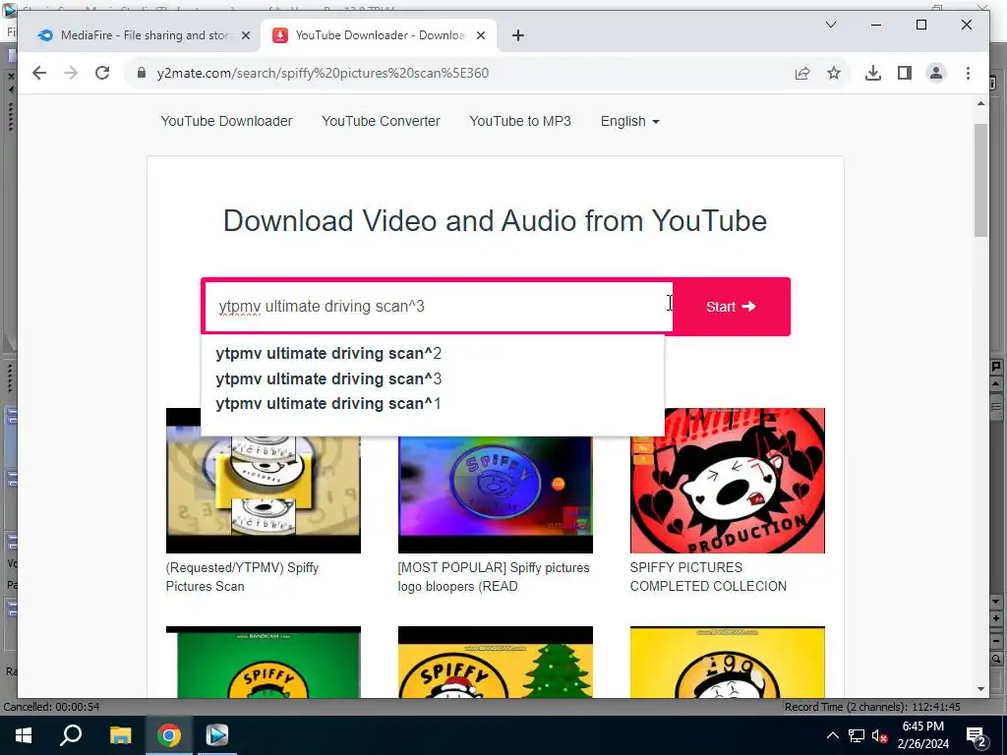Open the network tray icon
Image resolution: width=1007 pixels, height=755 pixels.
pos(857,735)
